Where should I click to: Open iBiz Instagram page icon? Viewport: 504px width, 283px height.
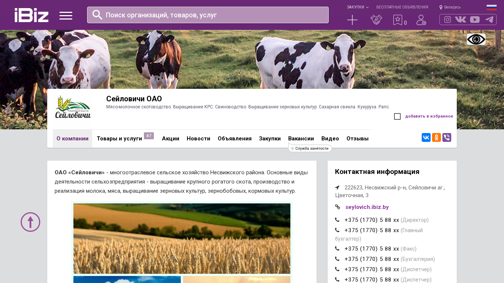click(x=448, y=20)
